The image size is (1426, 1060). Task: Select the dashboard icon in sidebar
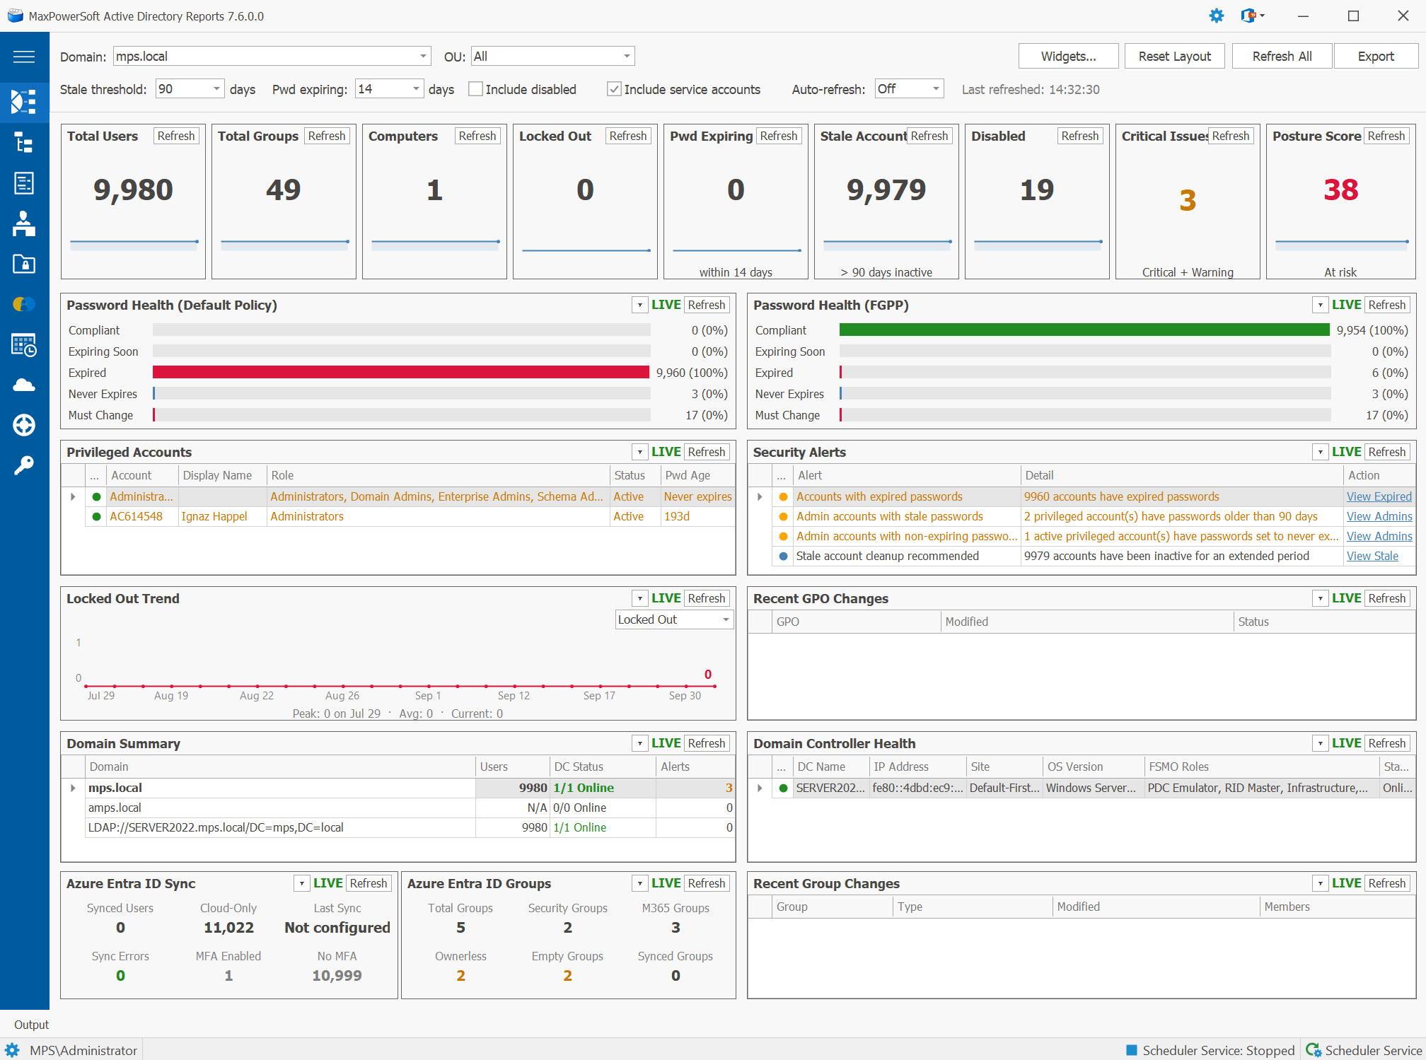coord(24,102)
